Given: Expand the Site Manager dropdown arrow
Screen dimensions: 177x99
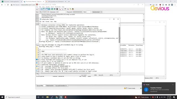Looking at the screenshot, I should pyautogui.click(x=39, y=9).
